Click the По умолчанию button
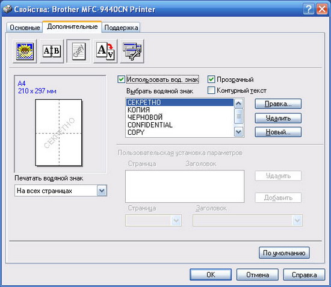This screenshot has width=331, height=287. click(284, 253)
